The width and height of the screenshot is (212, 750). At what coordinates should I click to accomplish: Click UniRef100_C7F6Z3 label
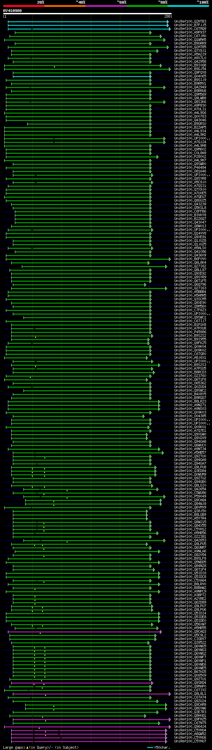(190, 310)
